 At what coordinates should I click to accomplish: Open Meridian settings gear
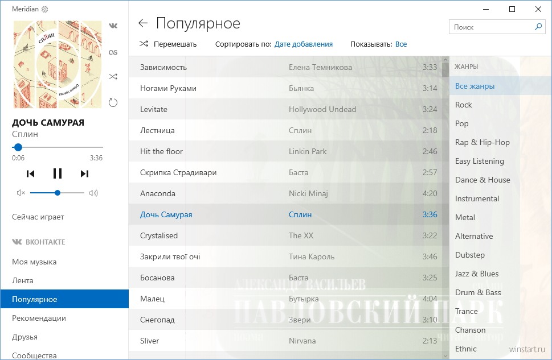(44, 10)
